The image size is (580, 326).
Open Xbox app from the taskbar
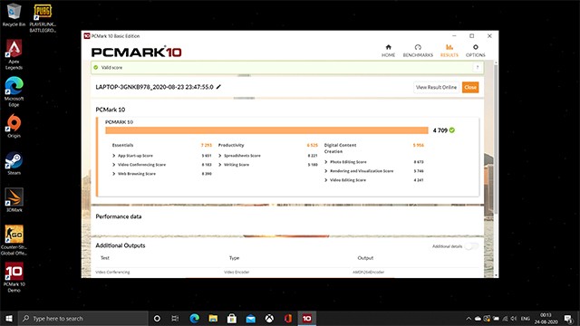270,318
